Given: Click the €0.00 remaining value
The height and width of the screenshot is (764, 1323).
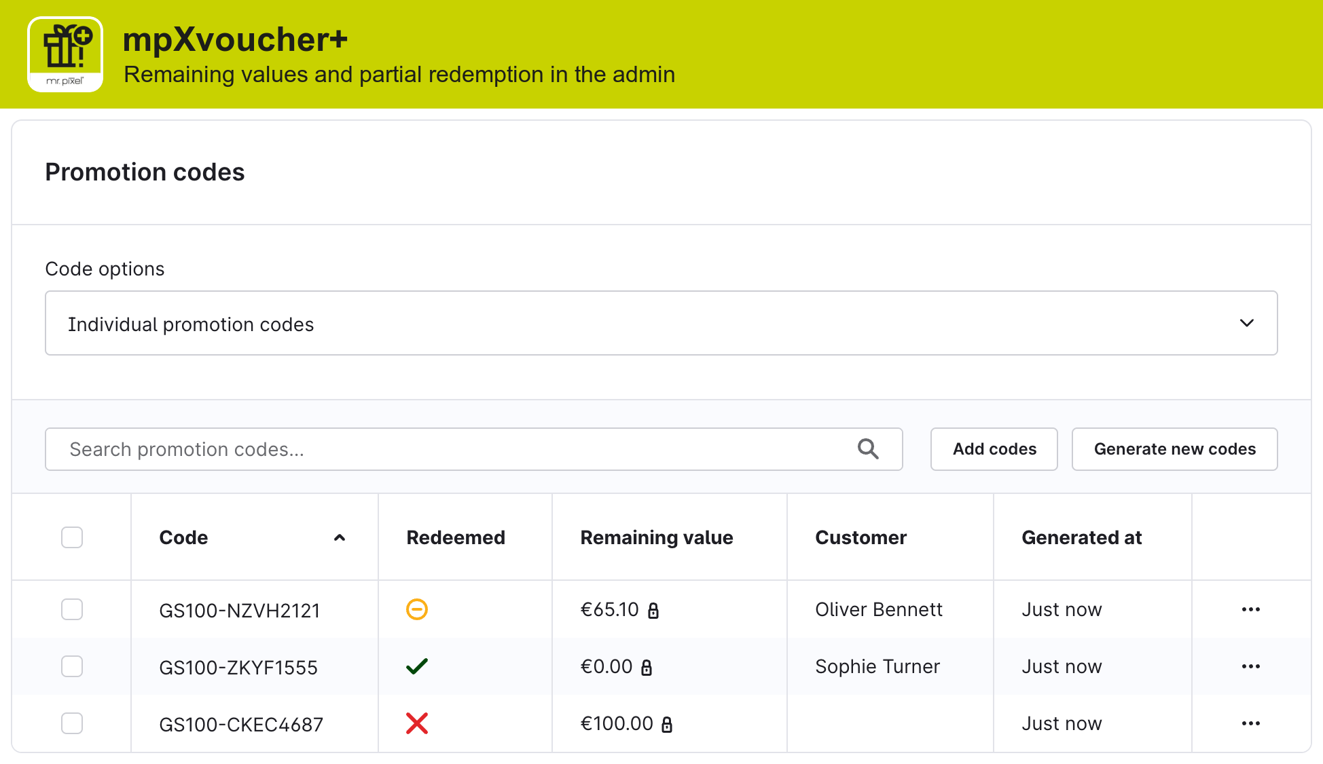Looking at the screenshot, I should [606, 666].
